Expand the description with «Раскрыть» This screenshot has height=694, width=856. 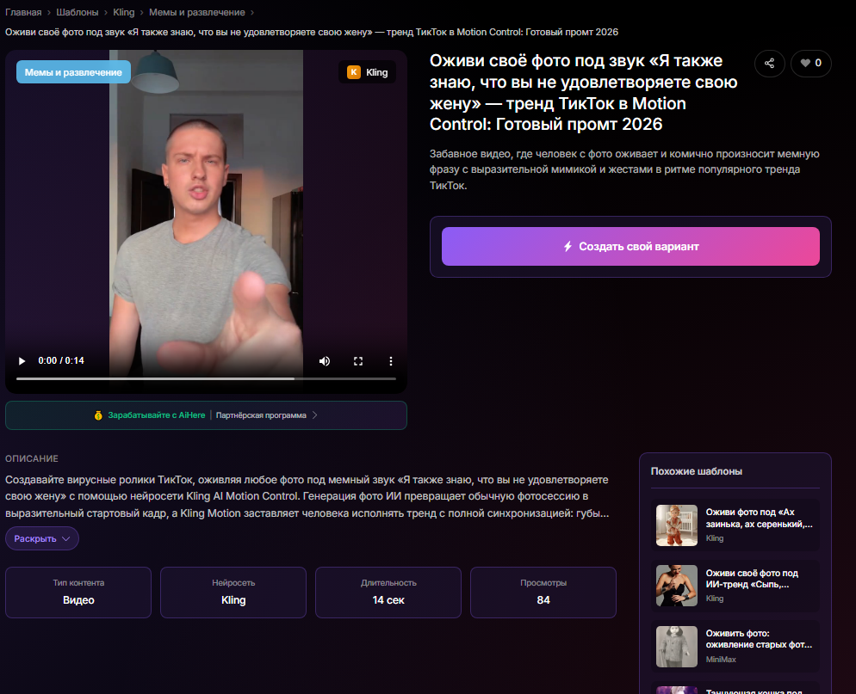(42, 538)
